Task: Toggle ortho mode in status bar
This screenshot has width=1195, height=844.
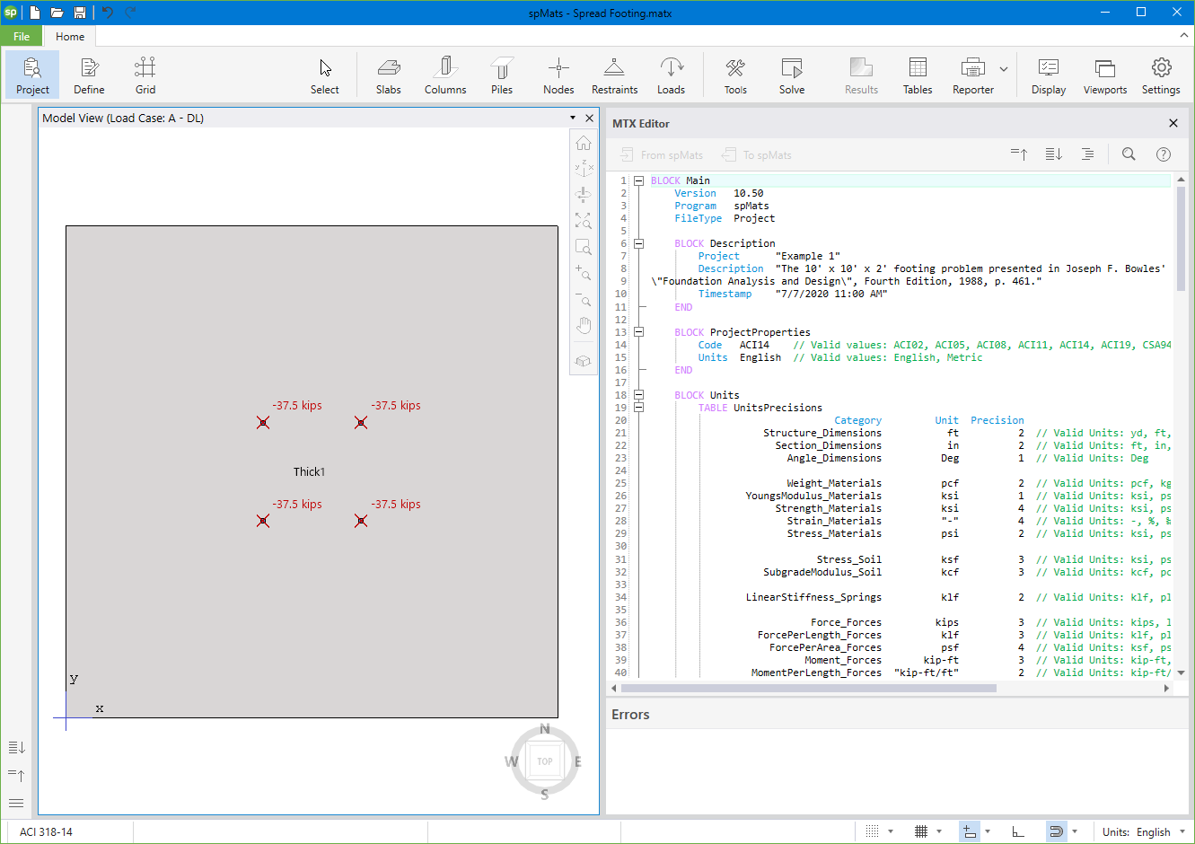Action: click(1018, 831)
